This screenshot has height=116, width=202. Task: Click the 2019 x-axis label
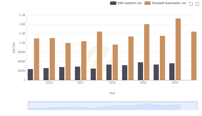[112, 83]
